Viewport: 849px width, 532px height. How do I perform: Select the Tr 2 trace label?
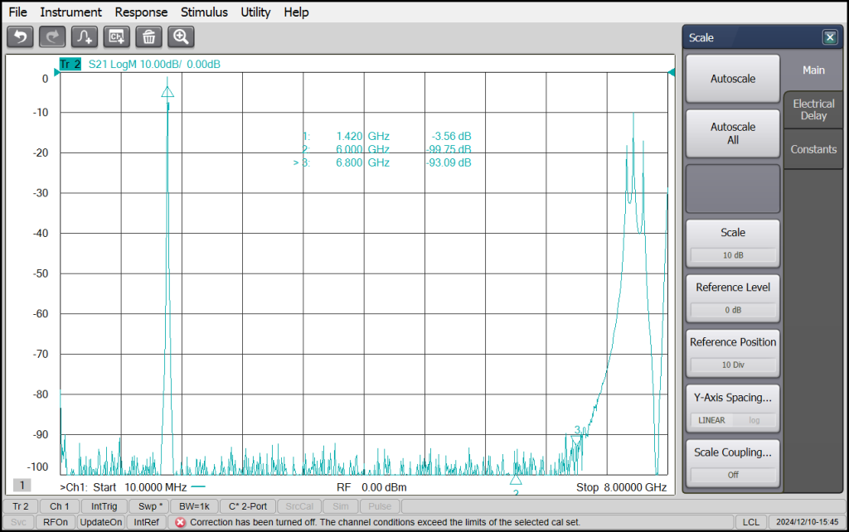tap(70, 65)
